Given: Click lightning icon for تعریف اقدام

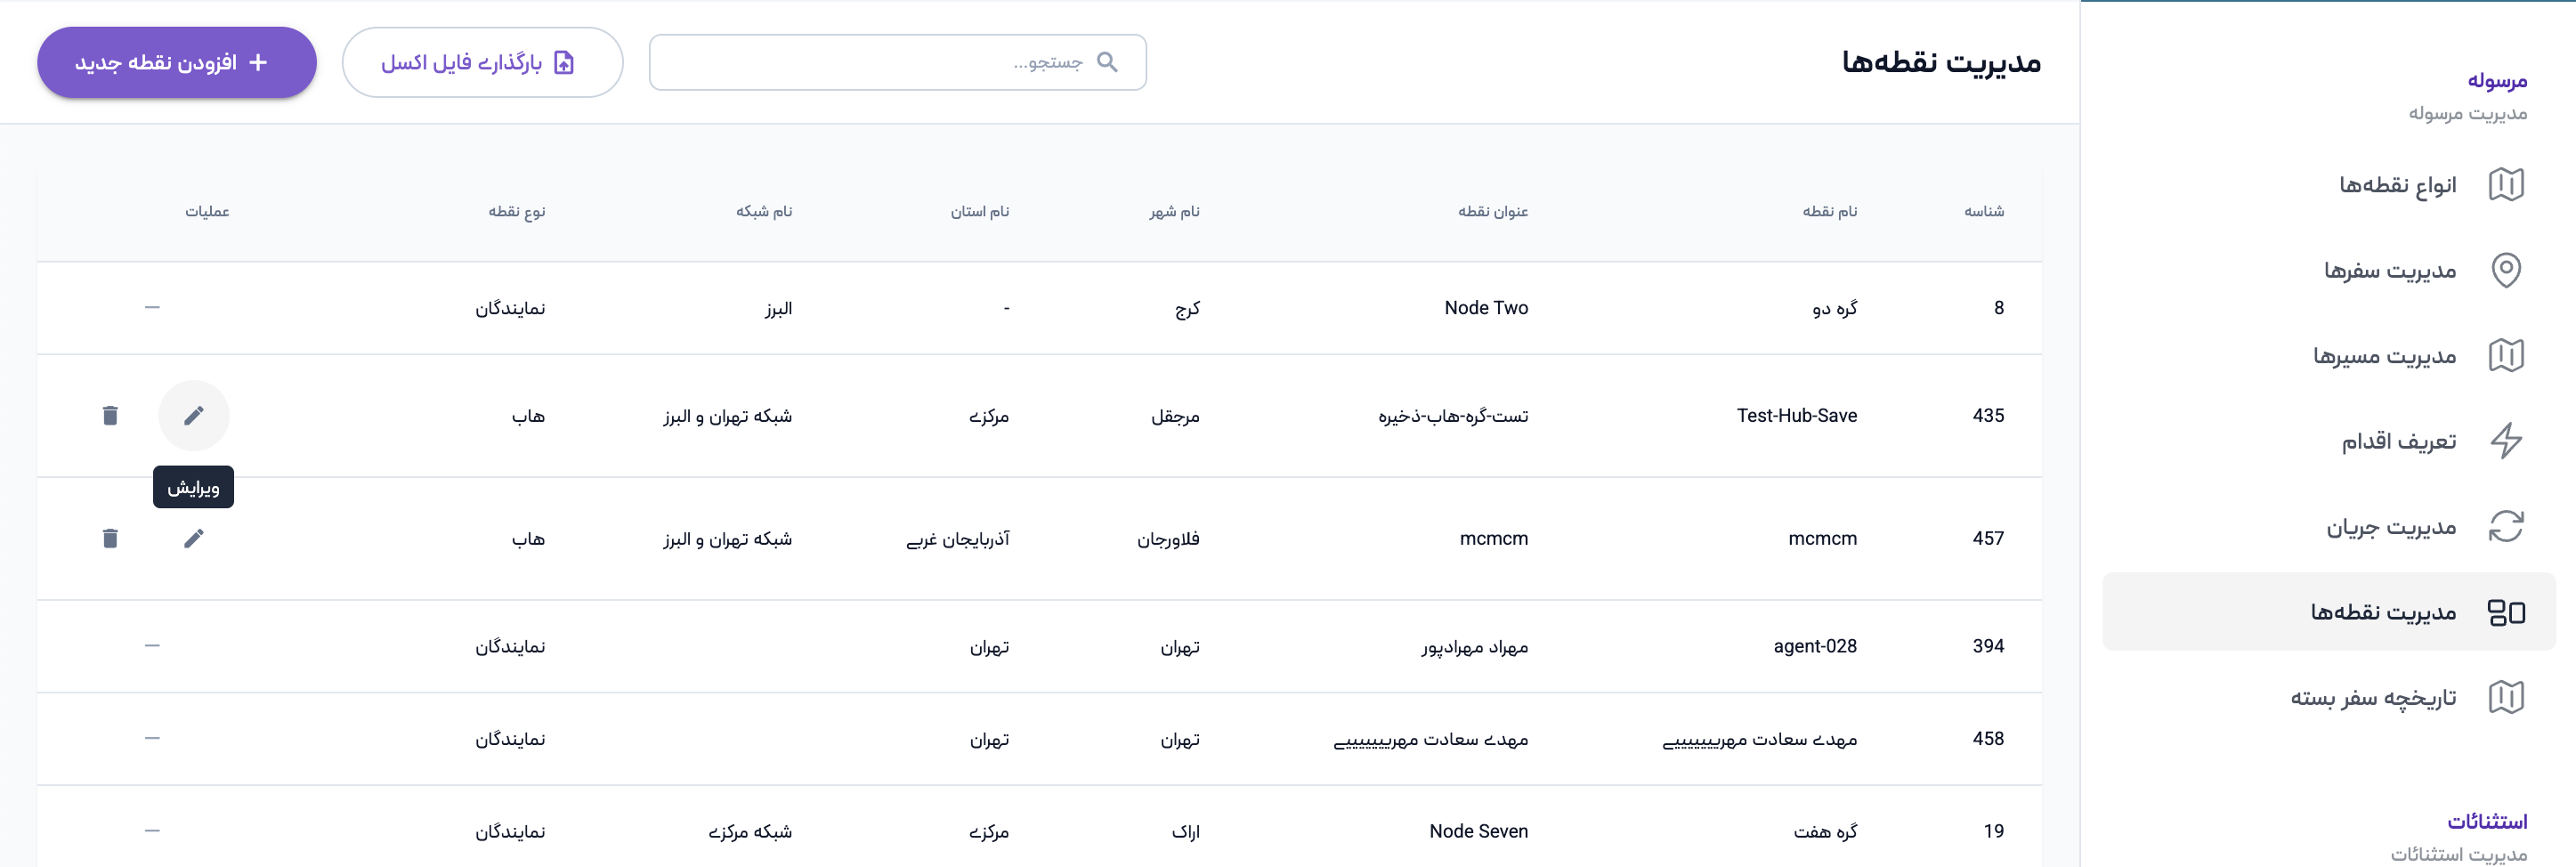Looking at the screenshot, I should (x=2505, y=440).
